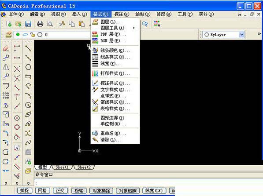This screenshot has height=196, width=263.
Task: Choose 打印样式 menu entry
Action: pos(115,73)
